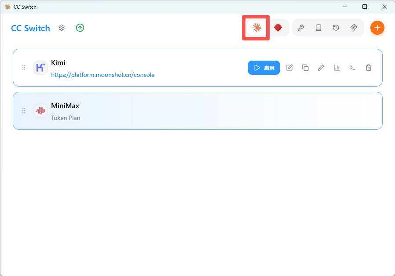The image size is (395, 276).
Task: Open the book icon in toolbar
Action: point(318,28)
